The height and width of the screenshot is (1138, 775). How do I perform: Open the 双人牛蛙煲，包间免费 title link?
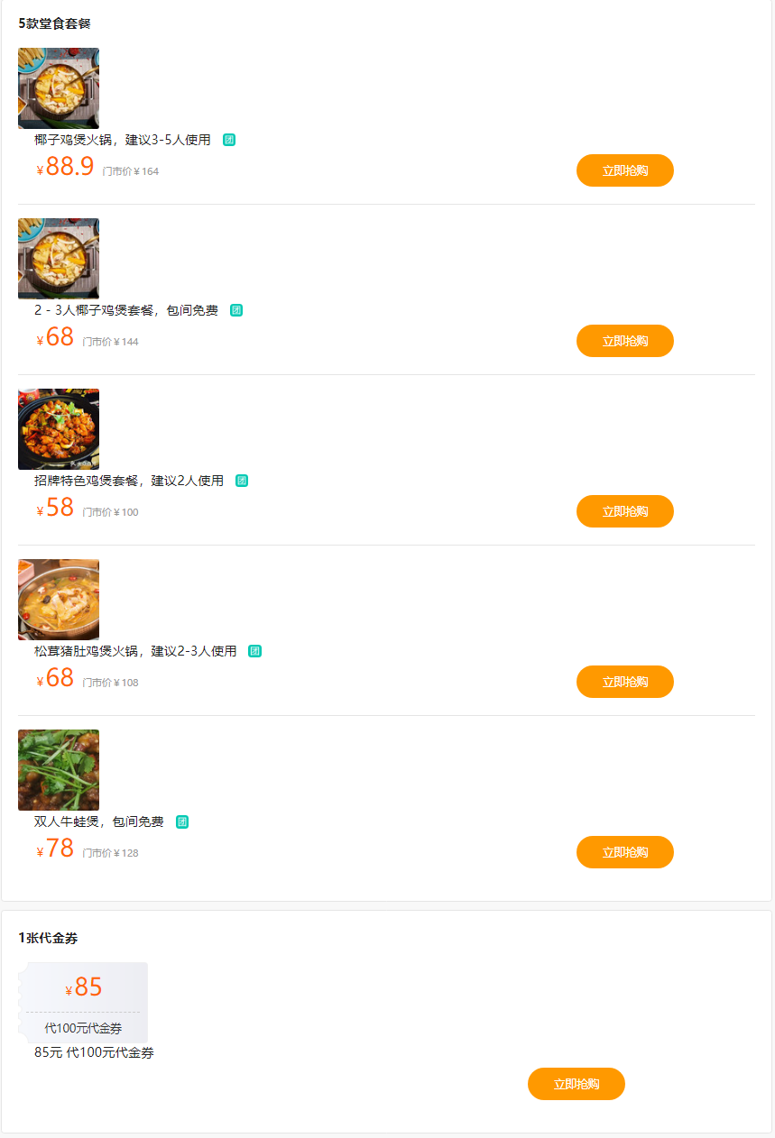click(99, 821)
